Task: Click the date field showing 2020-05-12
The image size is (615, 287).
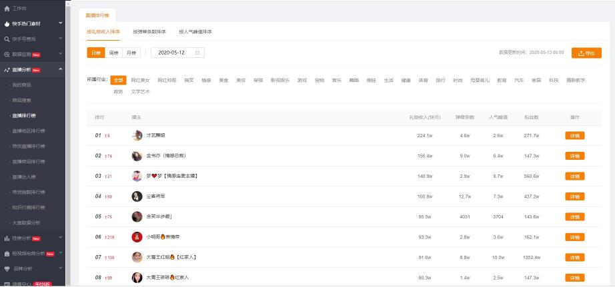Action: tap(177, 53)
